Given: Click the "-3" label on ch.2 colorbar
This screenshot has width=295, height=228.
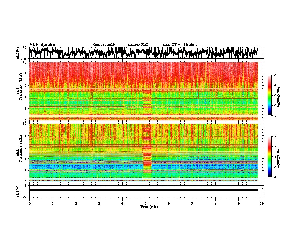Looking at the screenshot, I should tap(275, 137).
